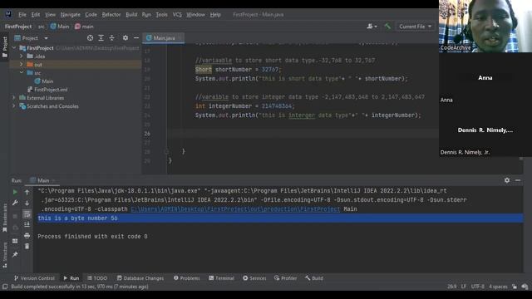Open run configuration wrench icon
Image resolution: width=532 pixels, height=299 pixels.
click(15, 203)
